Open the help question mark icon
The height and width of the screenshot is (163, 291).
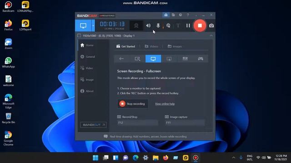pos(188,15)
